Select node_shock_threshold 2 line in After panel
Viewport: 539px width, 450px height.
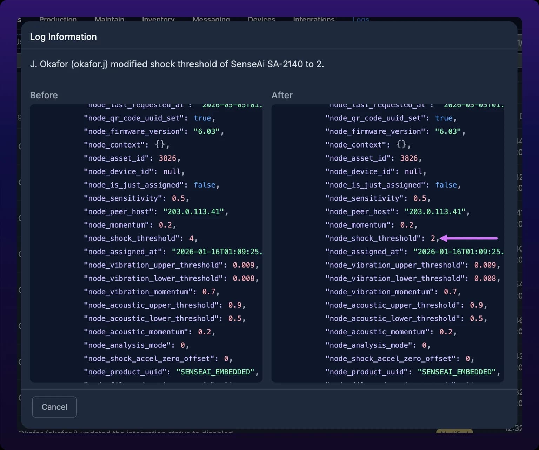(x=382, y=238)
